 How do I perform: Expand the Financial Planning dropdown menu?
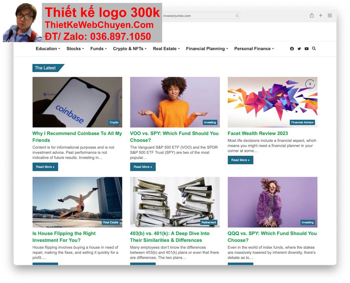[207, 49]
